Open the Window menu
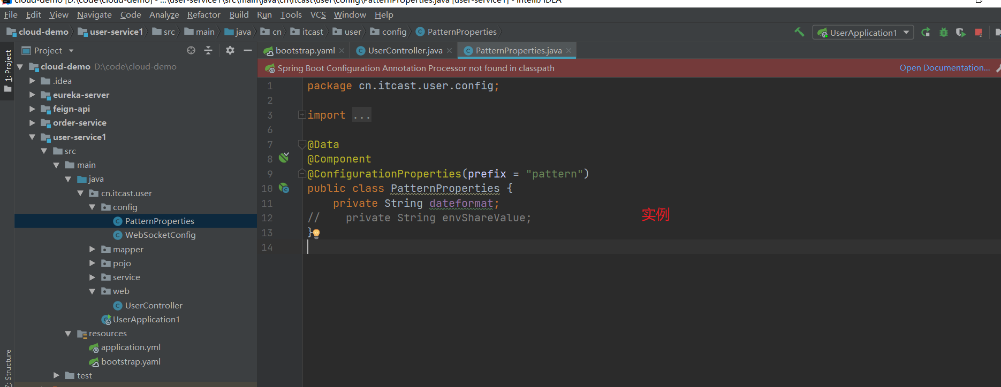Viewport: 1001px width, 387px height. click(350, 15)
